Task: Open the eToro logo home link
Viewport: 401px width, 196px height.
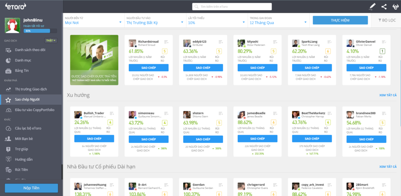Action: [x=16, y=7]
